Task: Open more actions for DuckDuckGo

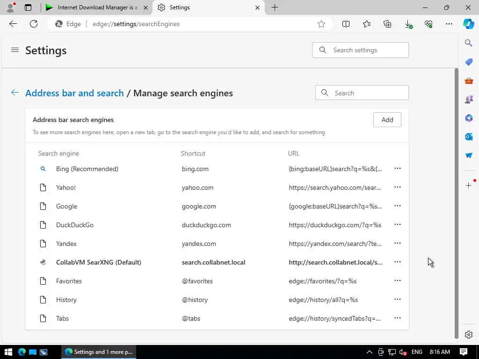Action: tap(398, 225)
